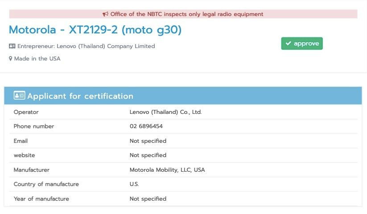Open the Motorola - XT2129-2 (moto g30) title link

[95, 30]
